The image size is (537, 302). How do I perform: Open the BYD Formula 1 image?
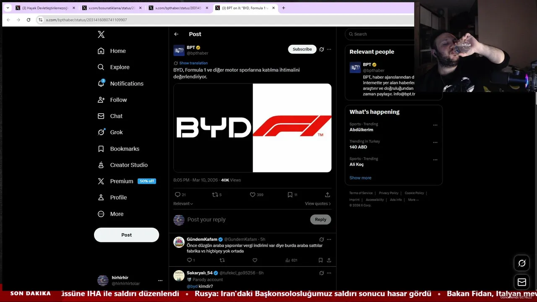(x=252, y=128)
